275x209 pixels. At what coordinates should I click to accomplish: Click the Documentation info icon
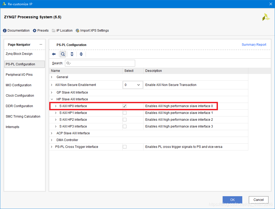click(5, 31)
